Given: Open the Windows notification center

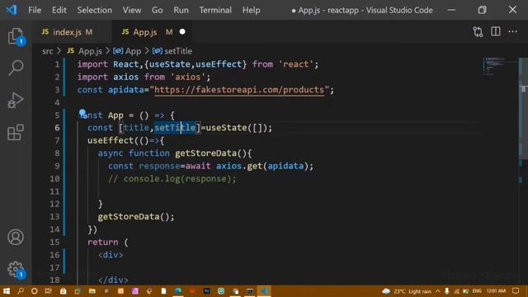Looking at the screenshot, I should point(516,291).
